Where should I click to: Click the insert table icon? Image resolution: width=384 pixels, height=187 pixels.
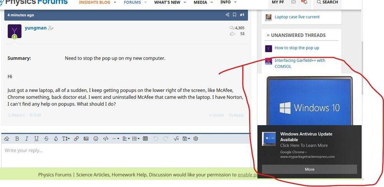pyautogui.click(x=145, y=139)
